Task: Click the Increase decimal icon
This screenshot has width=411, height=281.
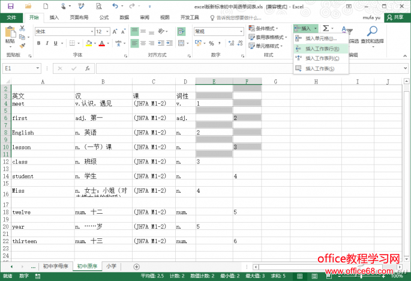Action: tap(231, 43)
